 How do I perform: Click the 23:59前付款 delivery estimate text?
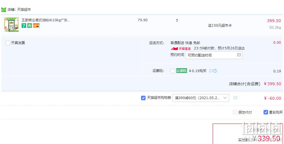[219, 48]
